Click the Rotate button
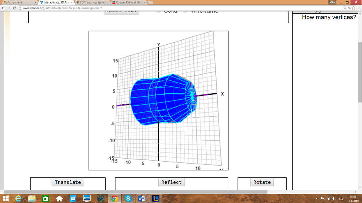 (x=262, y=182)
